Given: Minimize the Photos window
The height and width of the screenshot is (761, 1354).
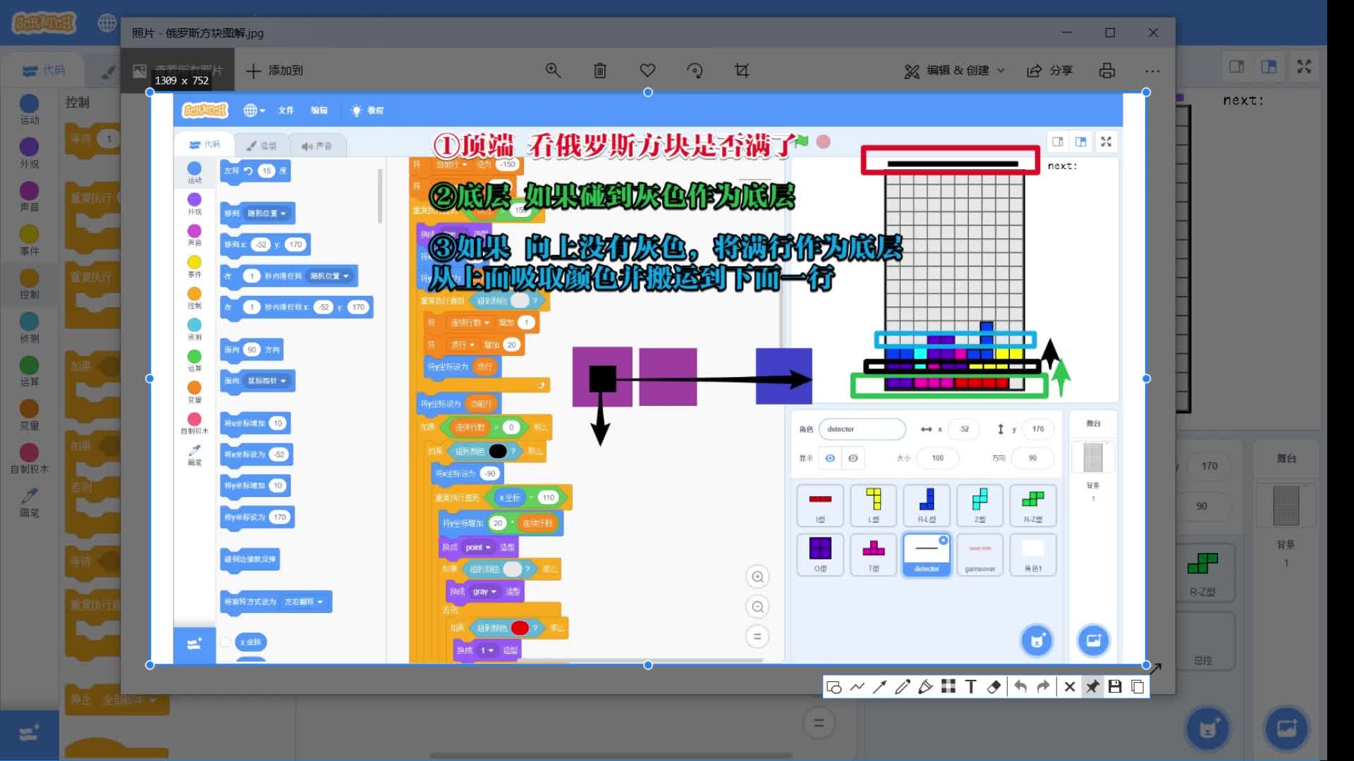Looking at the screenshot, I should click(1066, 32).
